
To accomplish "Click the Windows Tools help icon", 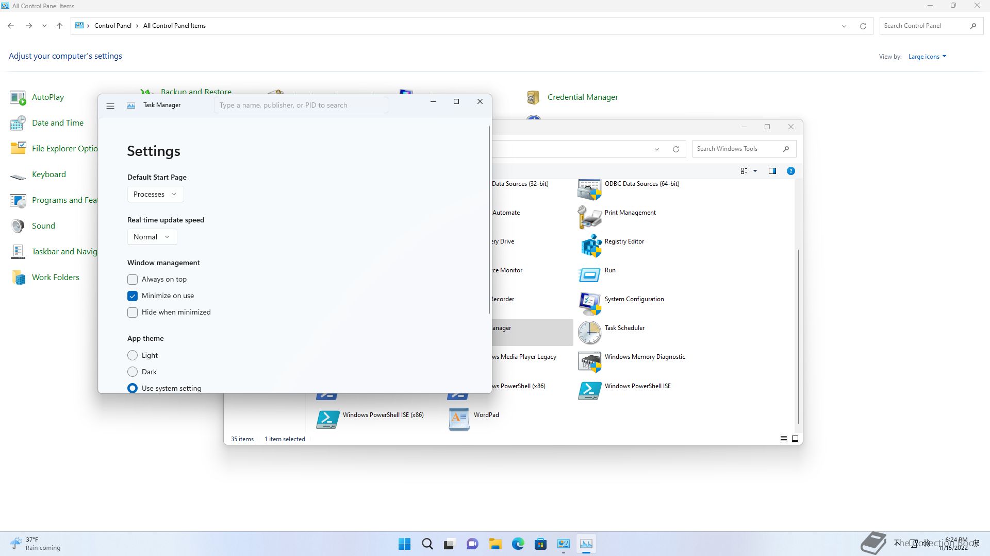I will point(790,171).
